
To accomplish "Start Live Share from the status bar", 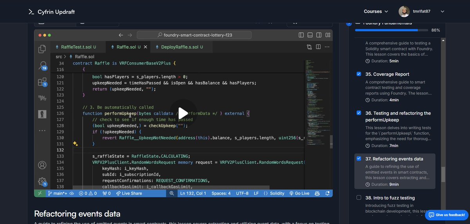I will pyautogui.click(x=128, y=193).
